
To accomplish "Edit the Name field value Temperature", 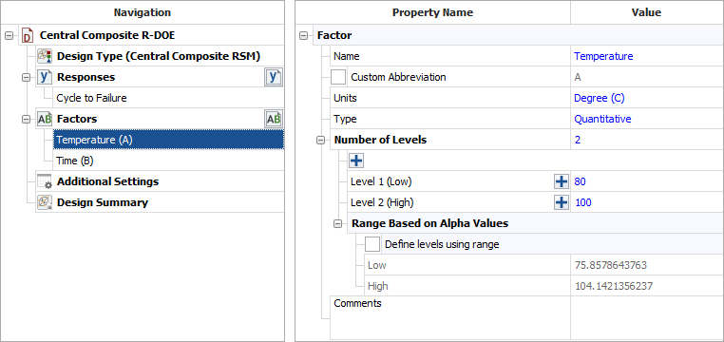I will 646,56.
